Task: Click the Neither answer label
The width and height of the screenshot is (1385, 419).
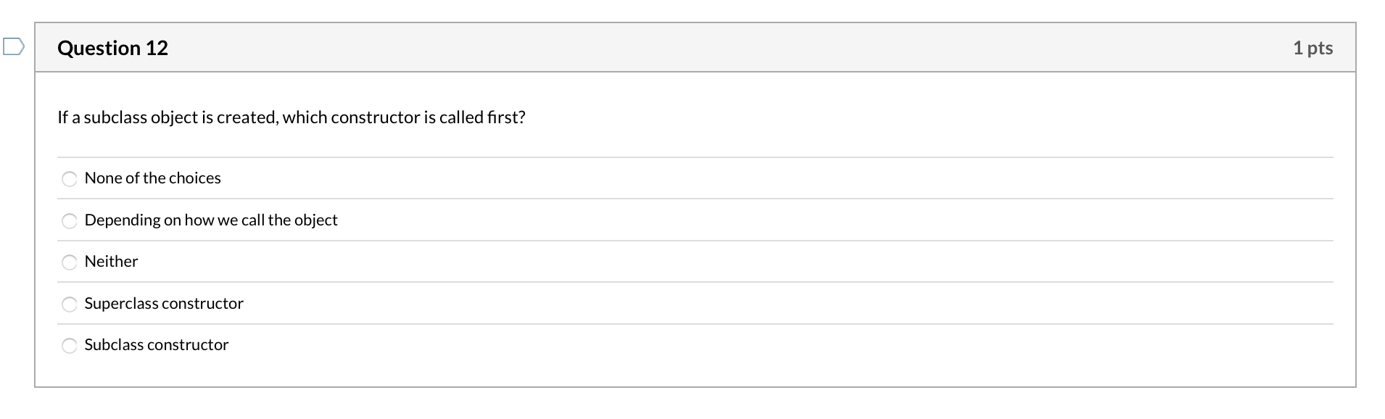Action: pyautogui.click(x=111, y=262)
